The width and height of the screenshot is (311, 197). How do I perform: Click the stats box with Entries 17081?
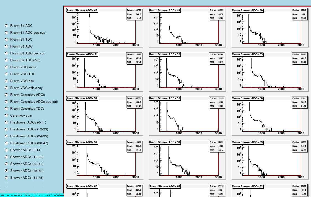tap(134, 102)
